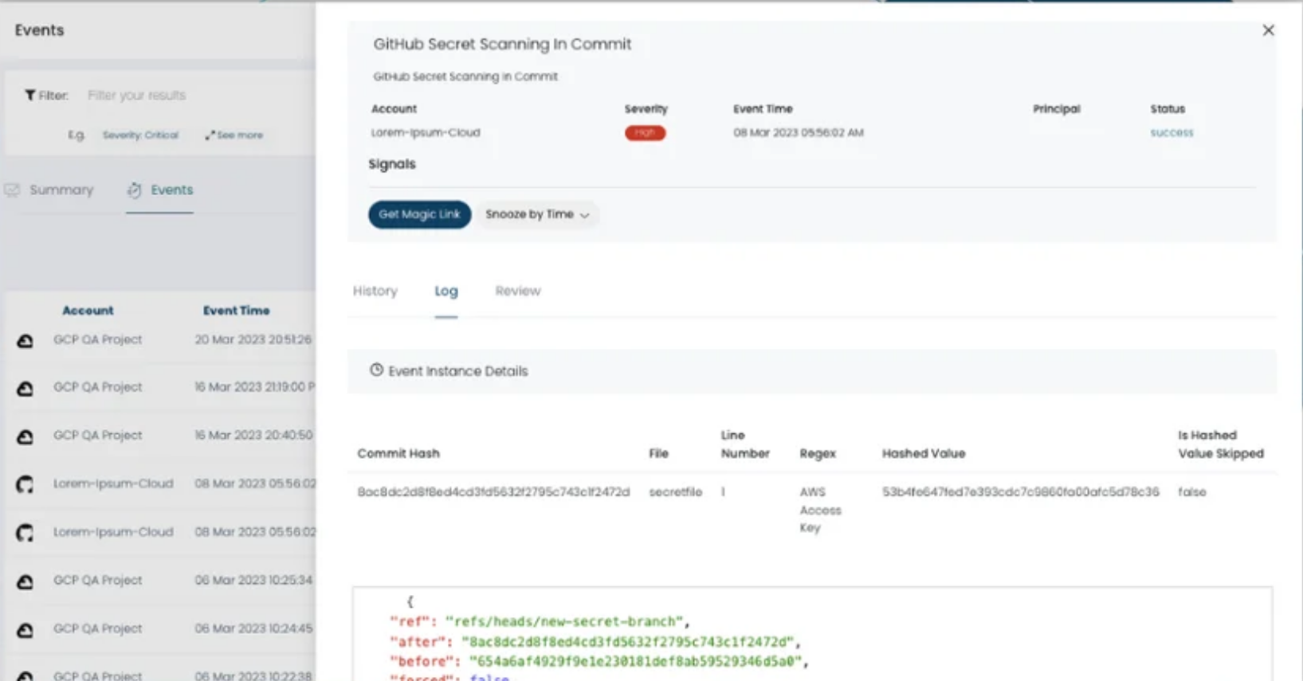
Task: Select the commit hash 8ac8dc2d8f8ed4cd3fd5632f2795c743c1f2472d cell
Action: point(493,492)
